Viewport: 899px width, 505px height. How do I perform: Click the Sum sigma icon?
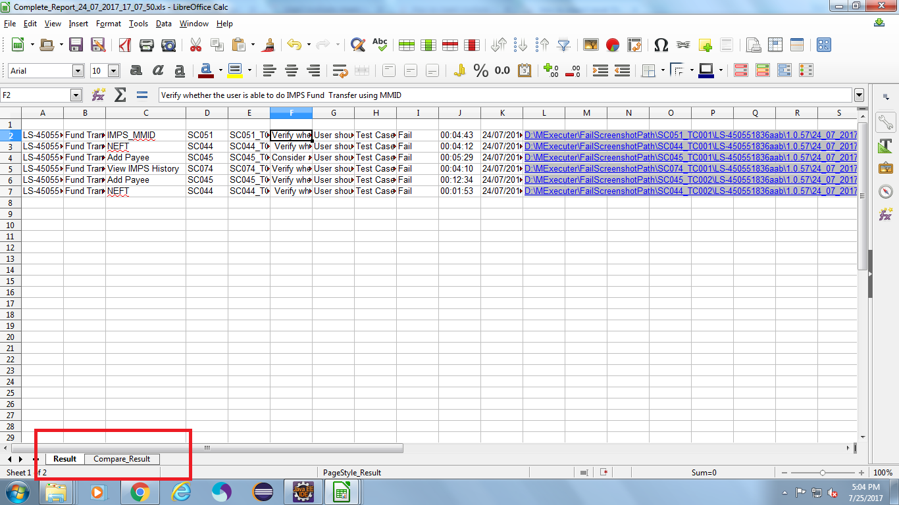[120, 95]
